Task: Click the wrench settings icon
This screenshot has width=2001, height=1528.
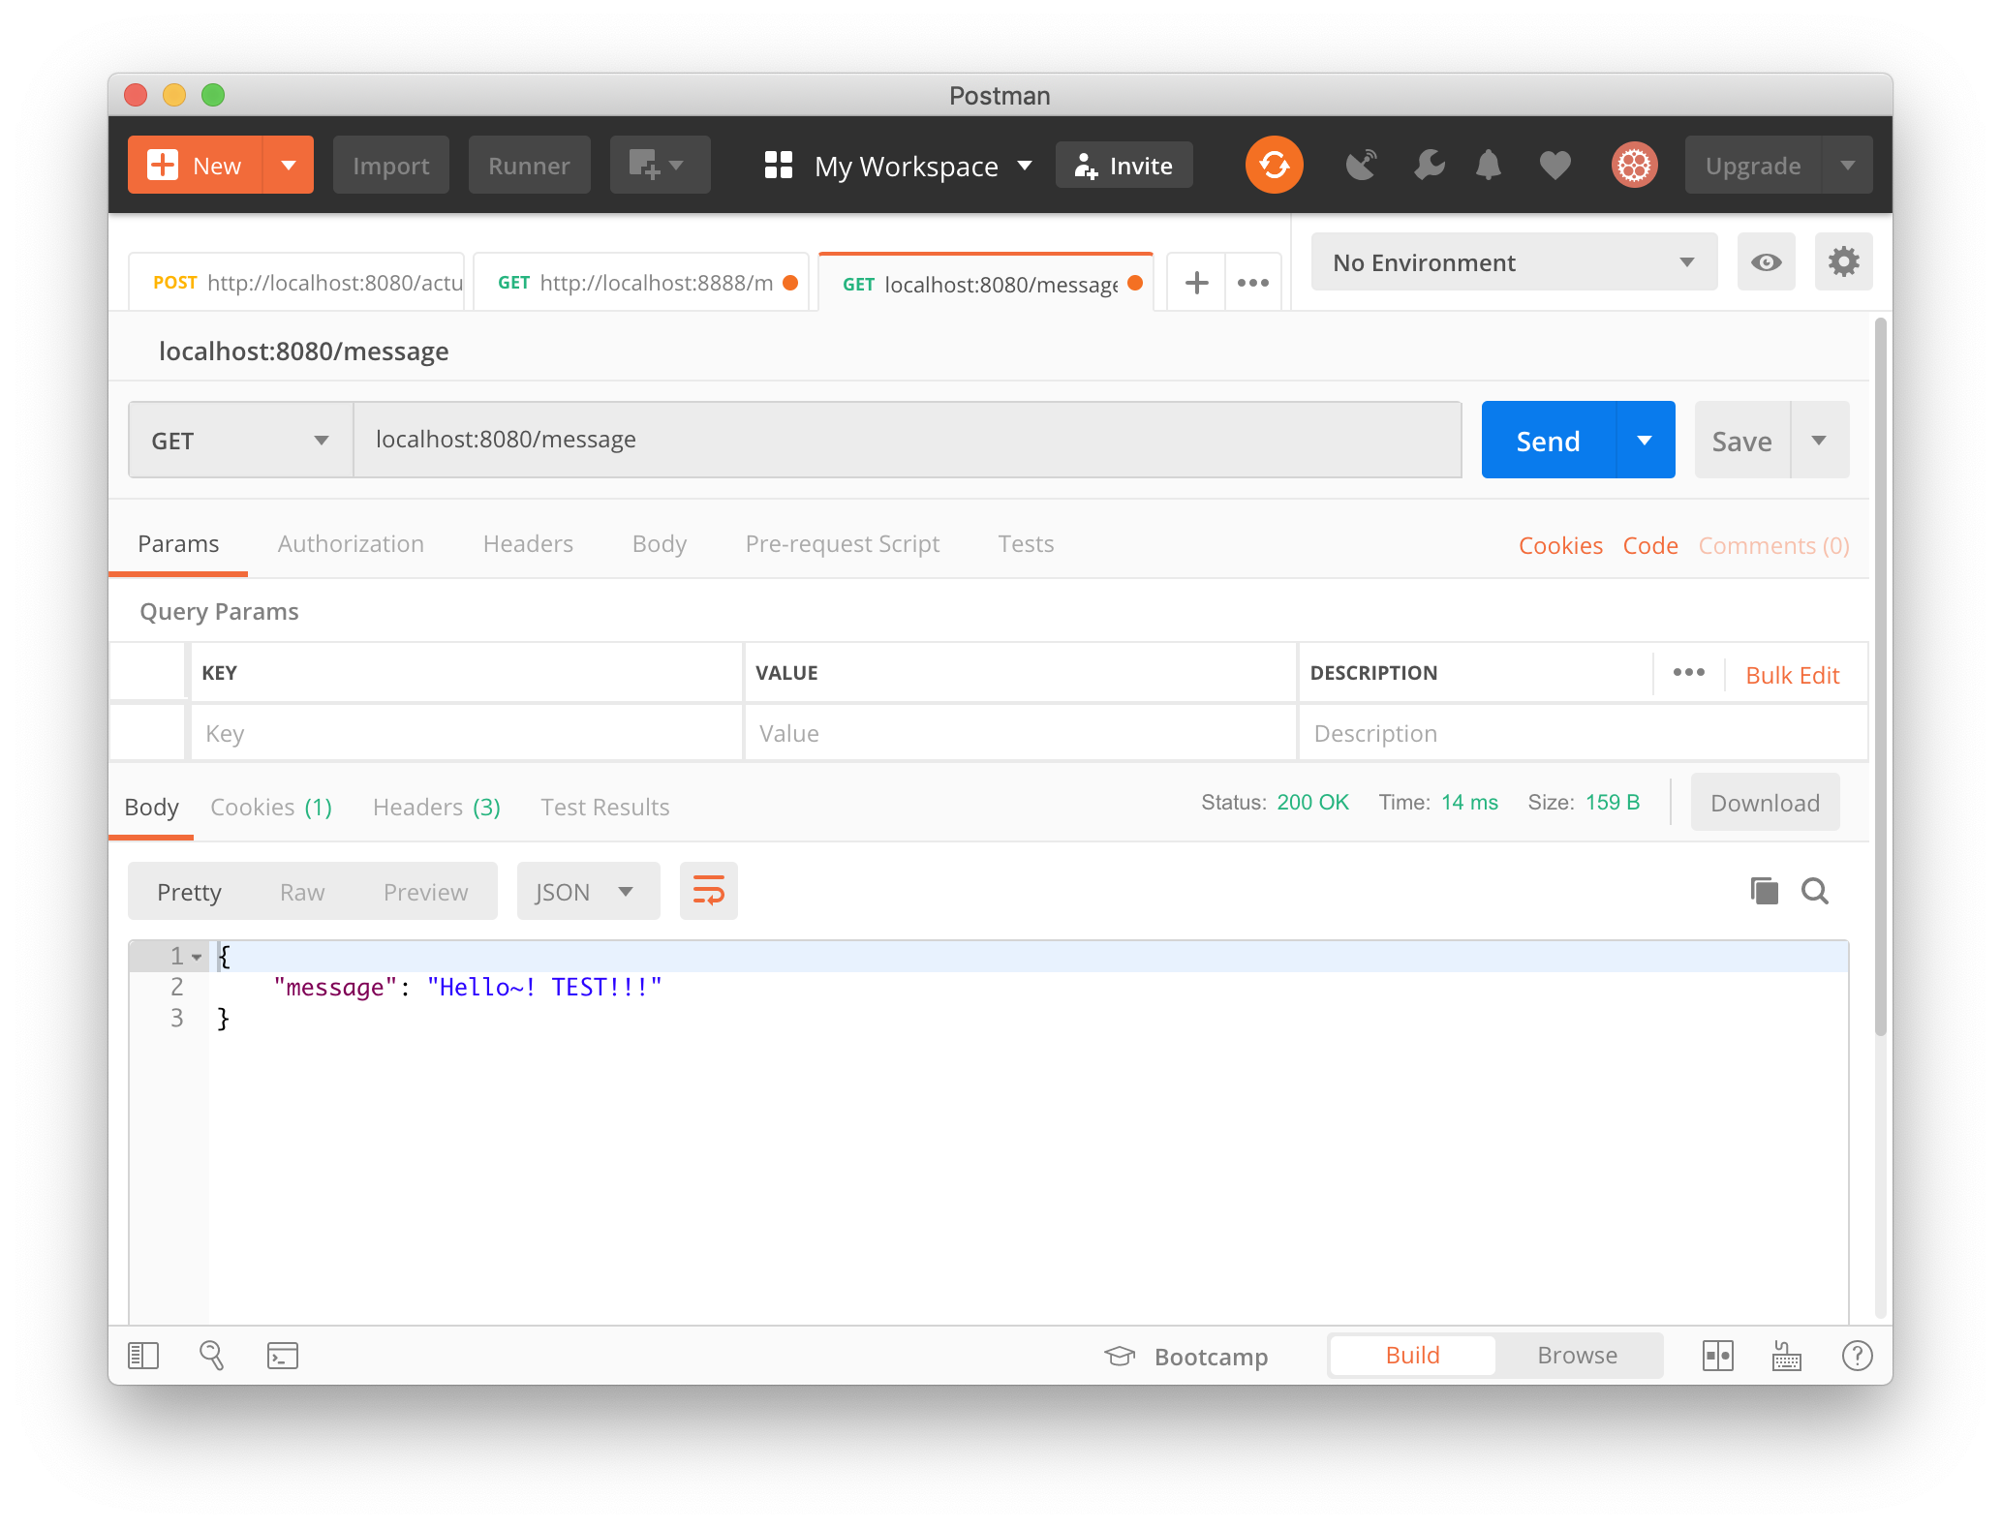Action: 1429,165
